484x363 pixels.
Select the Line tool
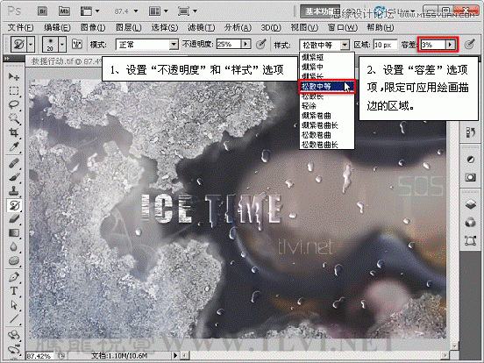coord(13,319)
